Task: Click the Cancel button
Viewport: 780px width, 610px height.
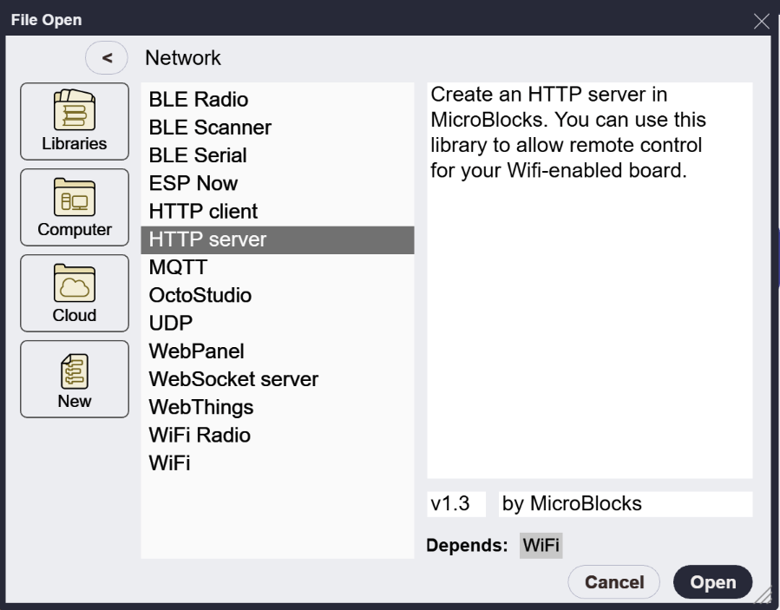Action: click(614, 582)
